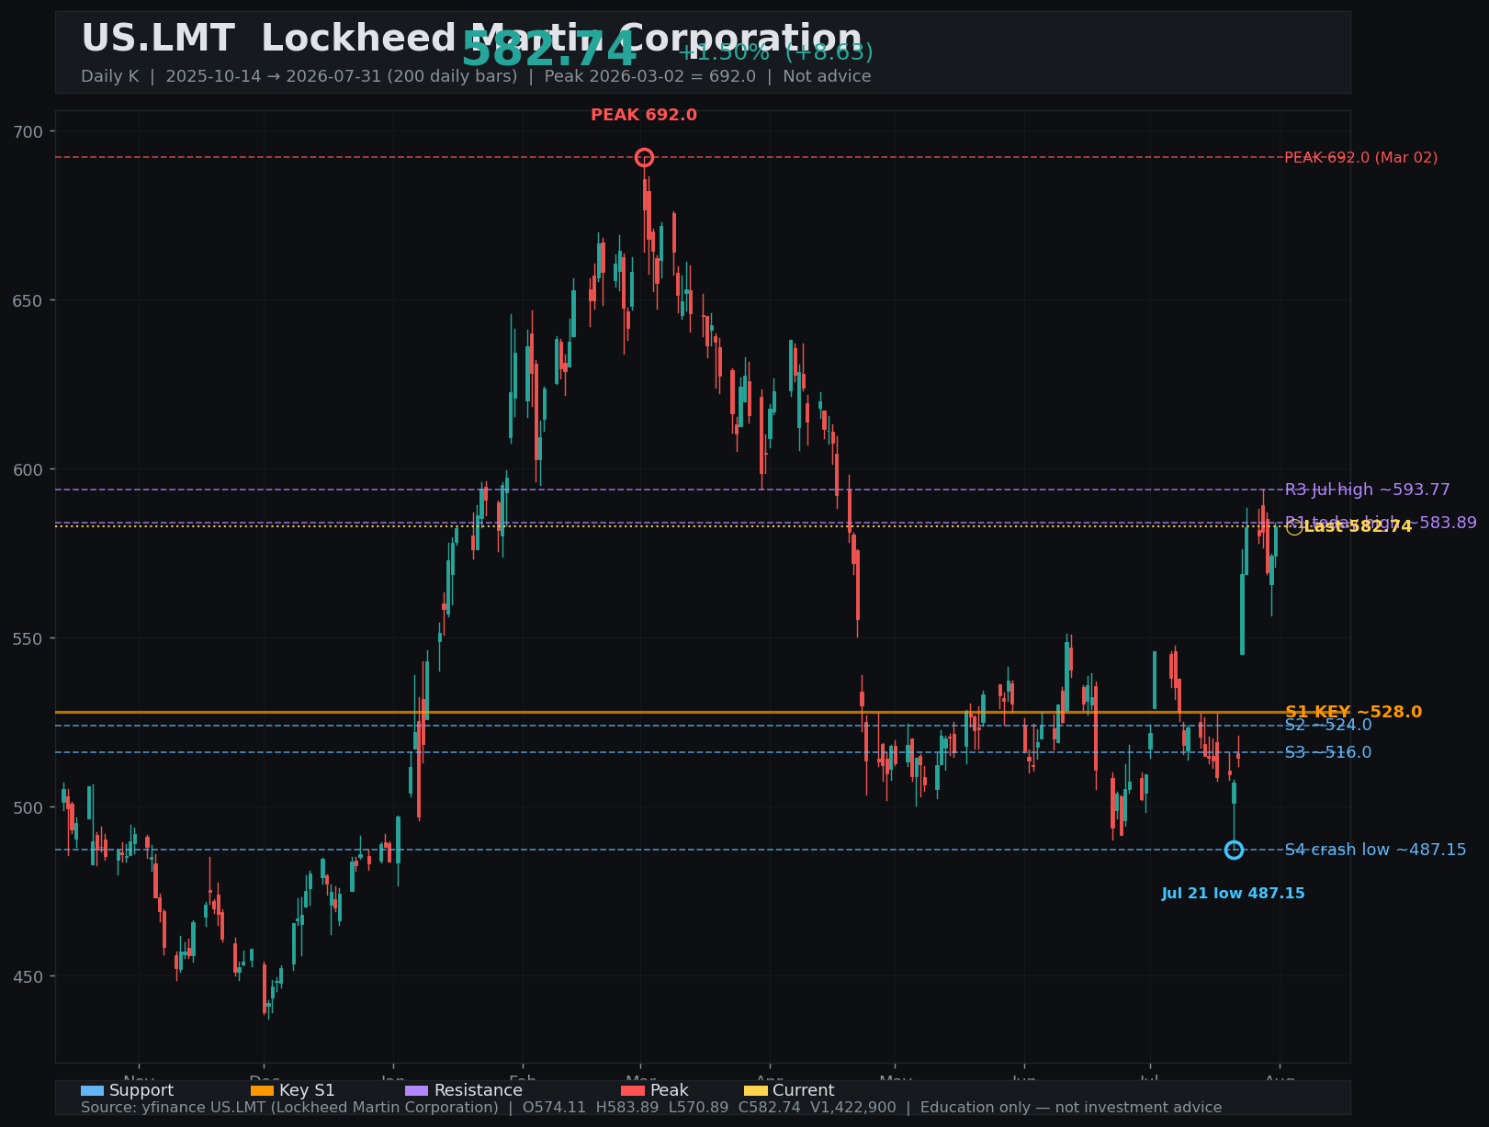Click the blue Support legend swatch
Image resolution: width=1489 pixels, height=1127 pixels.
(x=92, y=1091)
